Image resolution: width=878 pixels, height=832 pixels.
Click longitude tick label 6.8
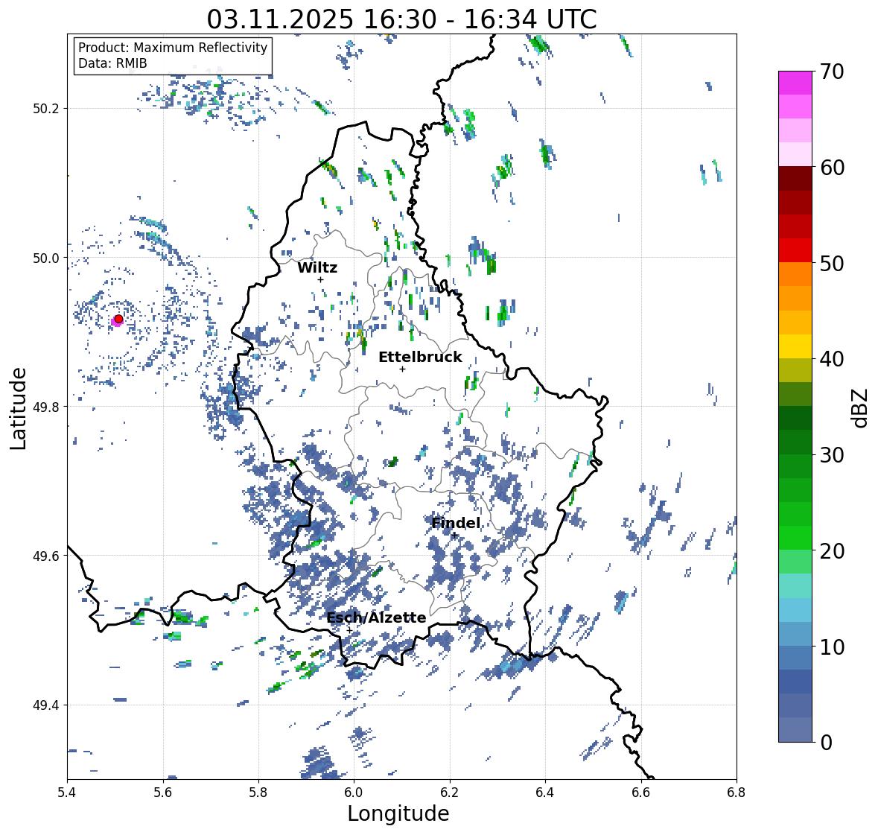[x=737, y=793]
